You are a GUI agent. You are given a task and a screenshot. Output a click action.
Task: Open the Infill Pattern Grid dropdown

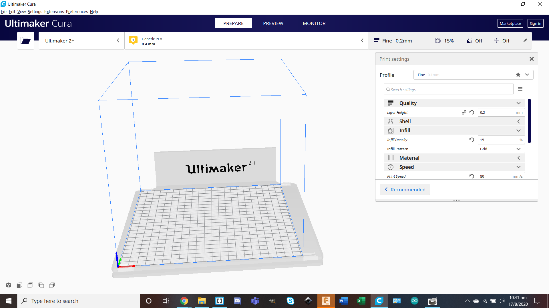click(x=501, y=149)
